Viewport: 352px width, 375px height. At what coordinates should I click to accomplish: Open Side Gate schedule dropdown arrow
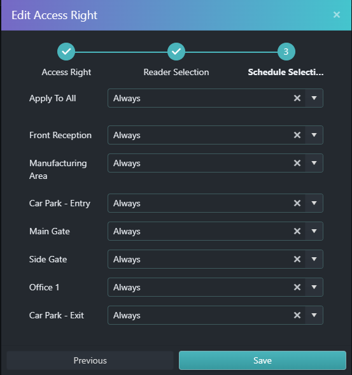(x=314, y=259)
